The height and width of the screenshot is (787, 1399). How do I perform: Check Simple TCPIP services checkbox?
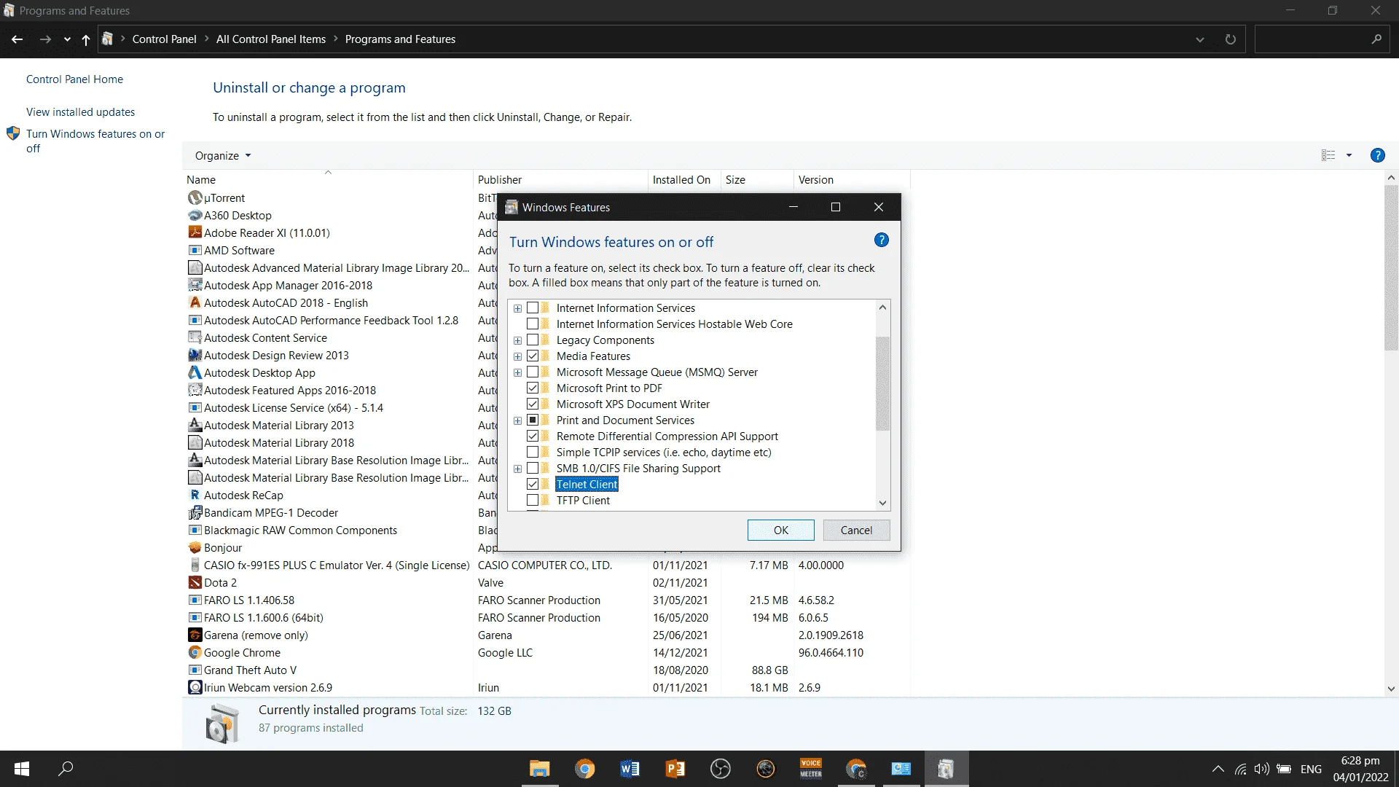coord(533,453)
